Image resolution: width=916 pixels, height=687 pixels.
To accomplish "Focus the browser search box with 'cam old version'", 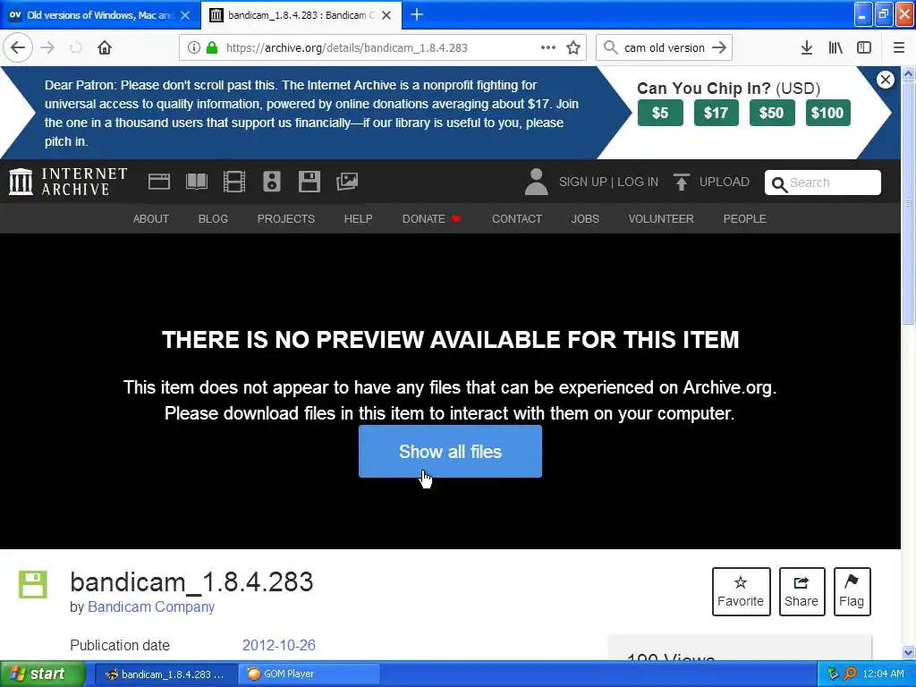I will coord(665,48).
